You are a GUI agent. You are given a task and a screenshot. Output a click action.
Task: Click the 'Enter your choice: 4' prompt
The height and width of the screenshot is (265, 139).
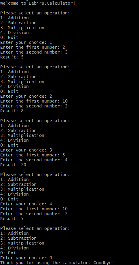click(x=26, y=204)
